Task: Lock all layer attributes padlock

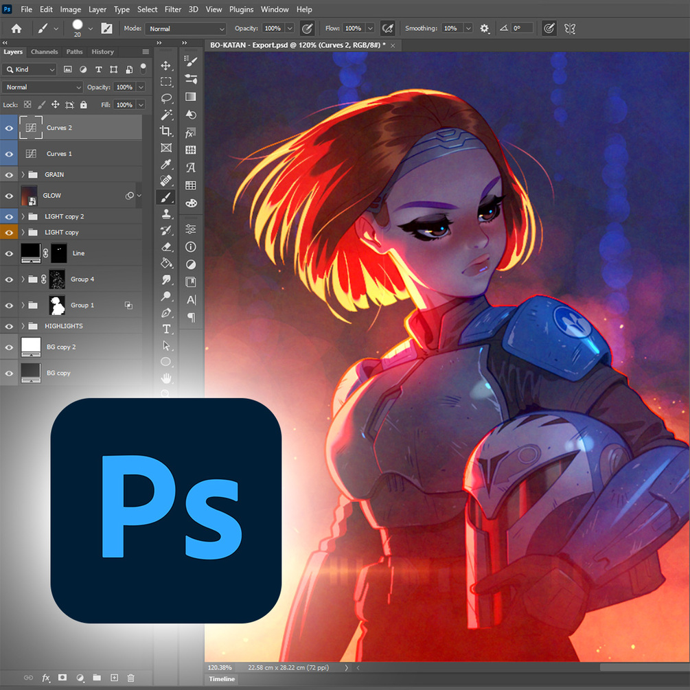Action: (83, 105)
